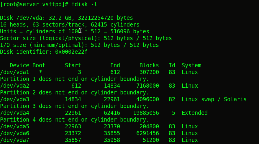Click the "Partition 1 does not end" warning line
Viewport: 259px width, 144px height.
[x=74, y=79]
